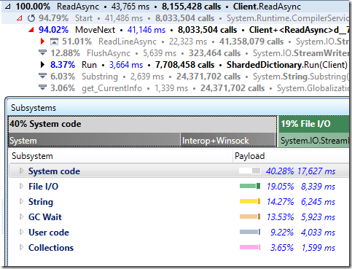The image size is (352, 269).
Task: Select the 40% System code bar segment
Action: coord(142,124)
